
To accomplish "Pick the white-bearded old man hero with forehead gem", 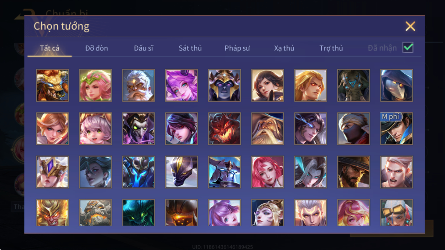I will (x=138, y=85).
